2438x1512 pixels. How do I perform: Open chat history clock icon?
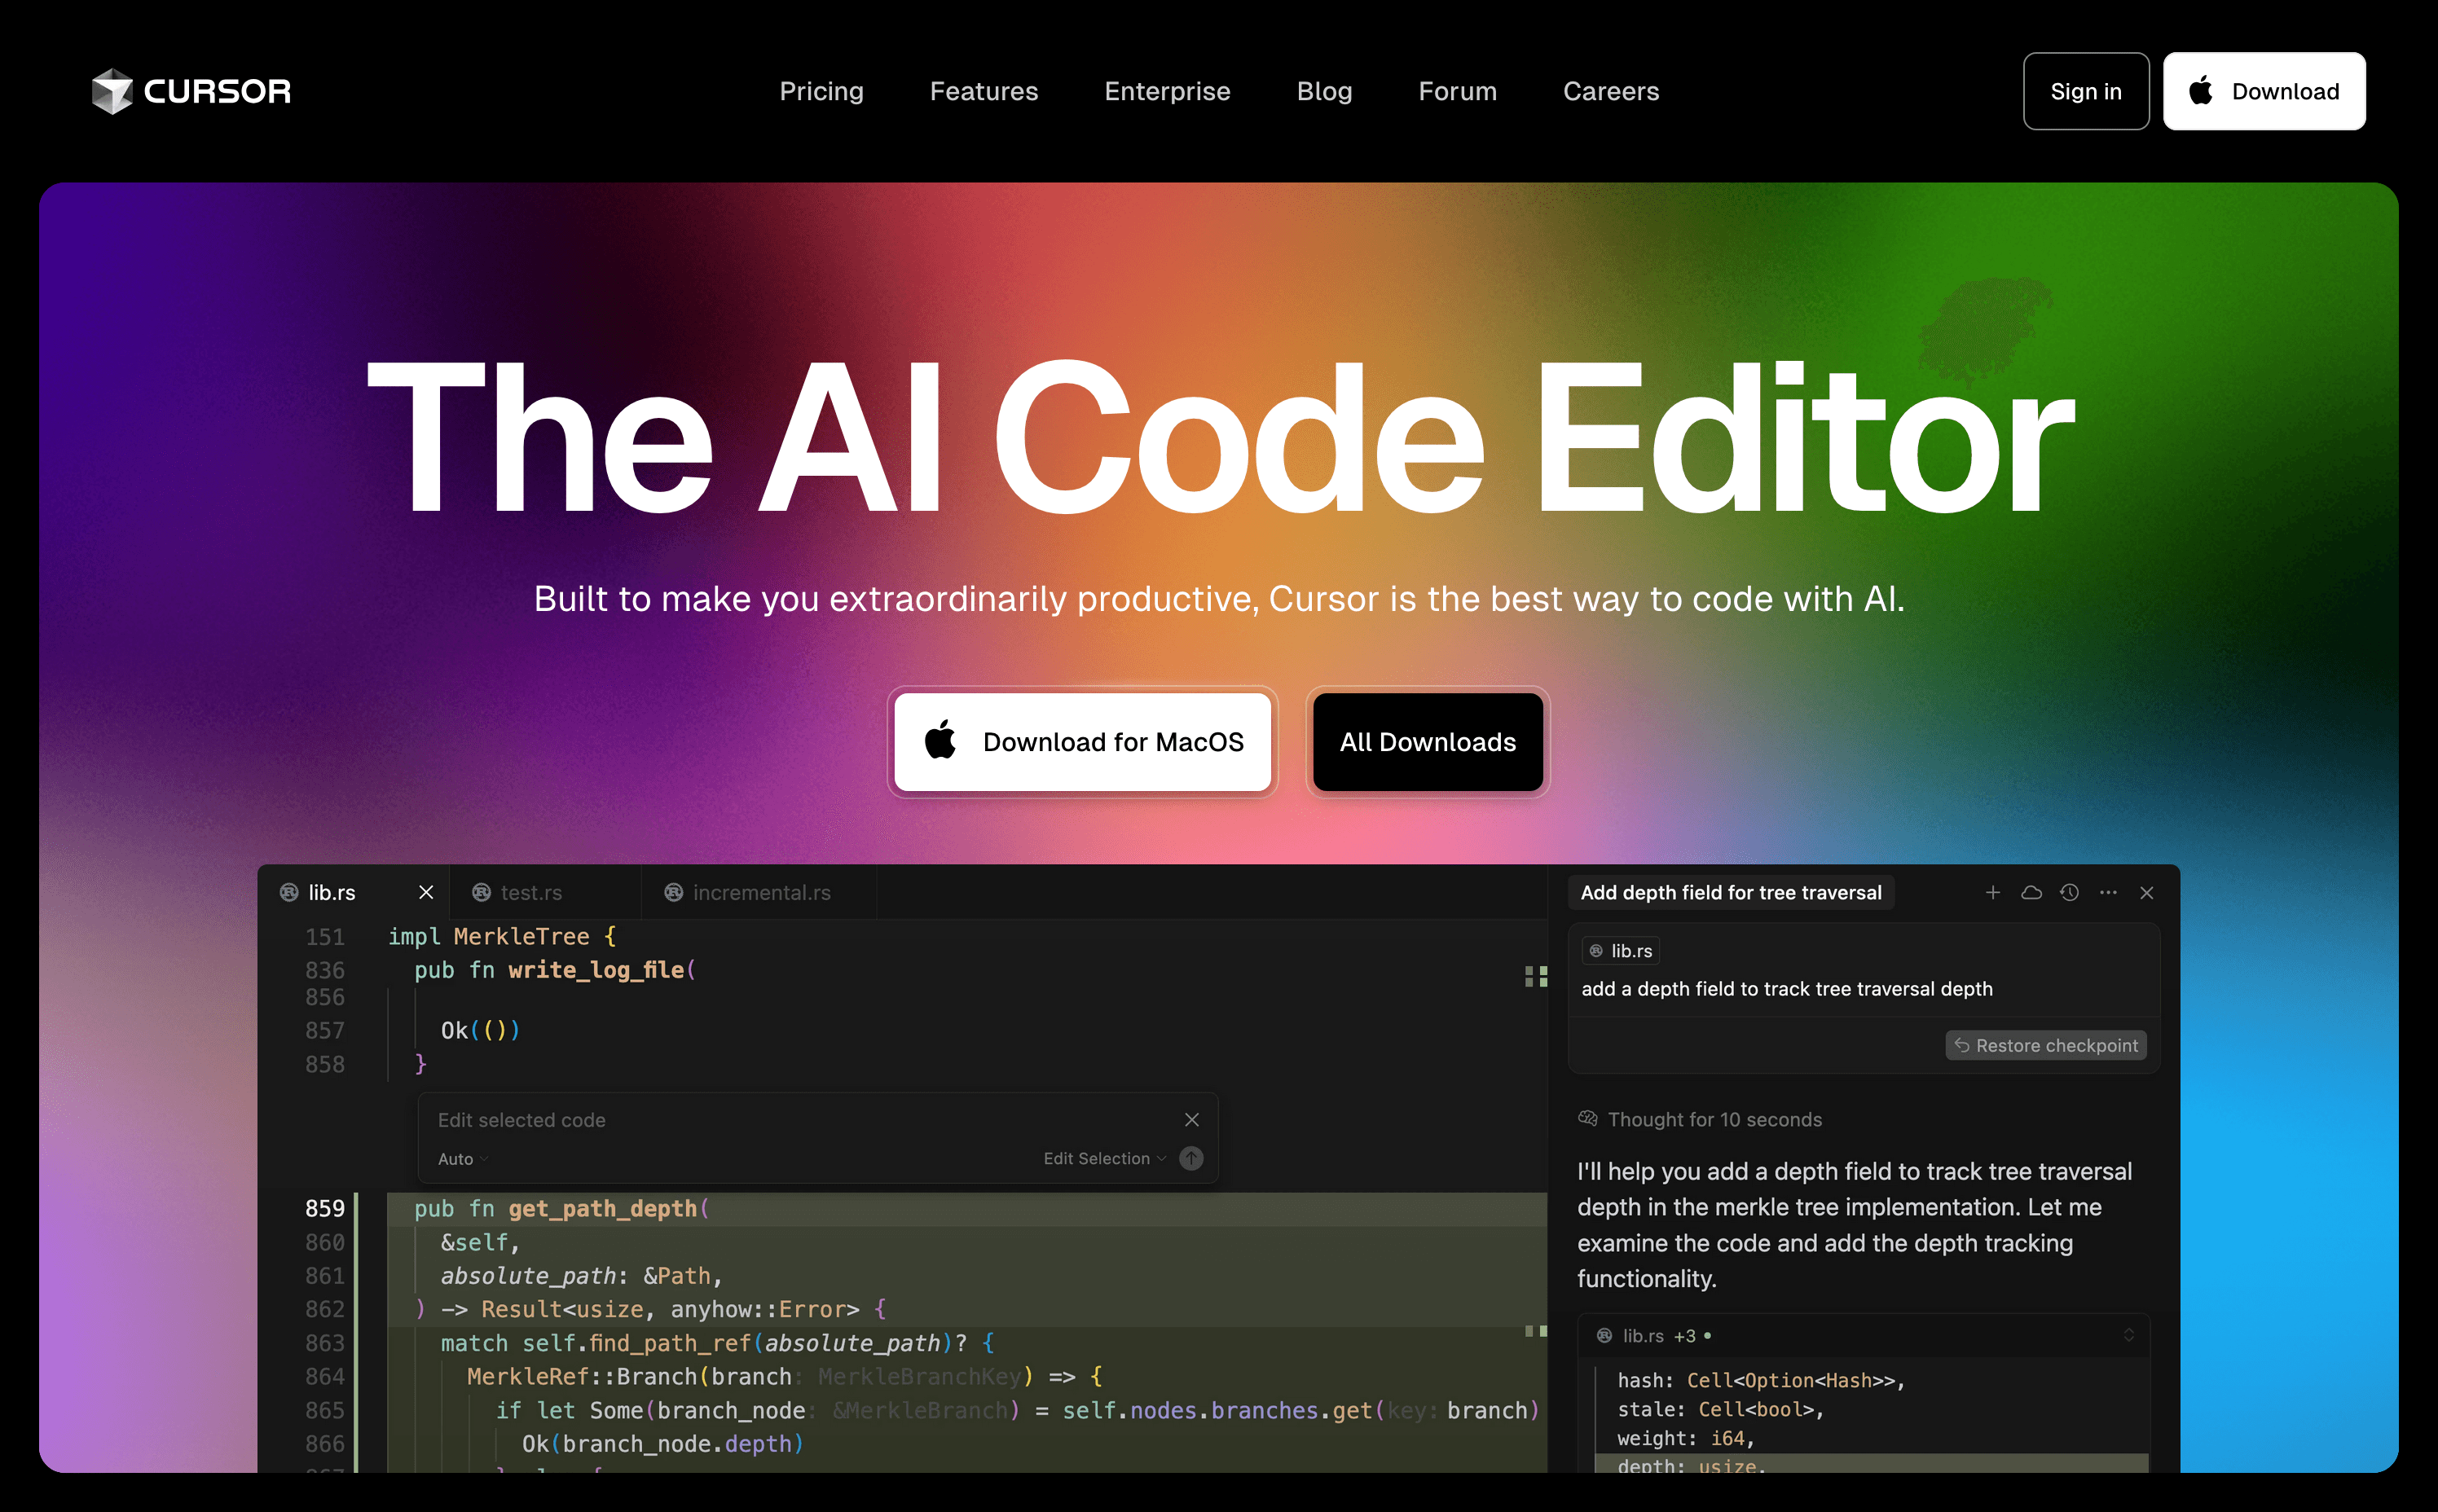pos(2069,892)
